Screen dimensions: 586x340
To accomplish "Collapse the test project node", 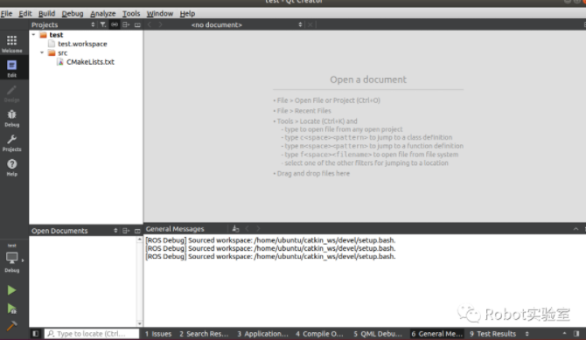I will [33, 35].
